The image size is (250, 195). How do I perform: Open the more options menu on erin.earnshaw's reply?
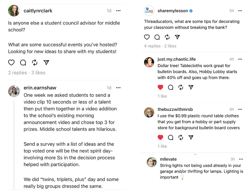coord(118,88)
